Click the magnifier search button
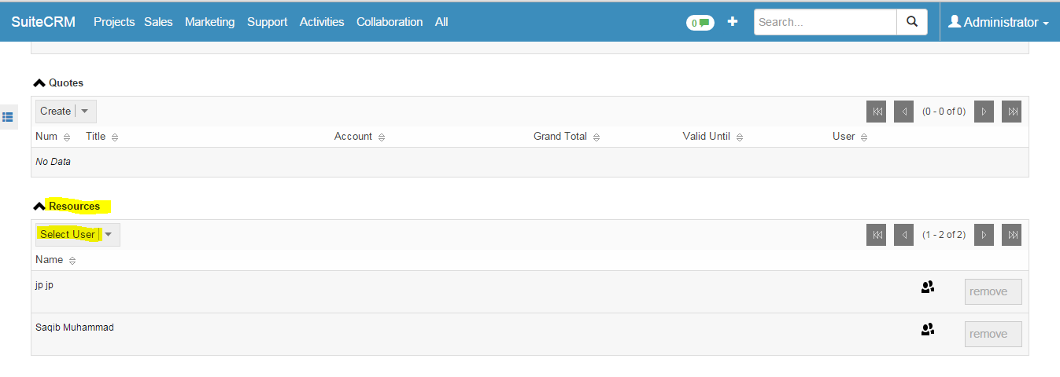This screenshot has width=1060, height=377. click(912, 22)
